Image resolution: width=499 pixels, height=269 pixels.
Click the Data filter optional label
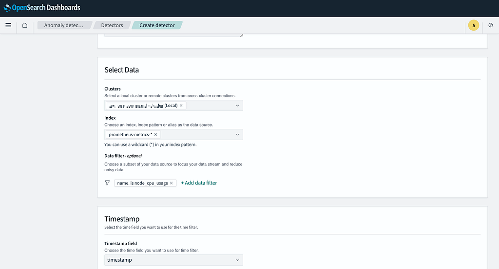pyautogui.click(x=123, y=156)
